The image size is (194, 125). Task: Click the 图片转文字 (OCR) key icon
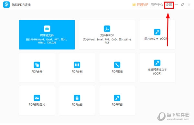157,32
